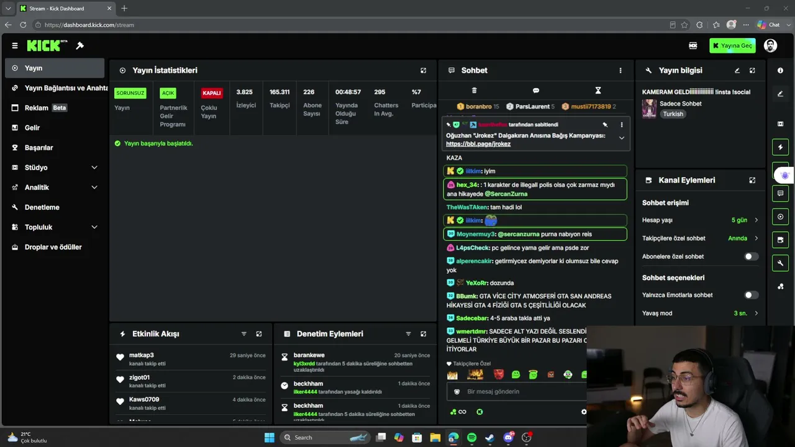795x447 pixels.
Task: Open chat settings gear below the message box
Action: (x=583, y=412)
